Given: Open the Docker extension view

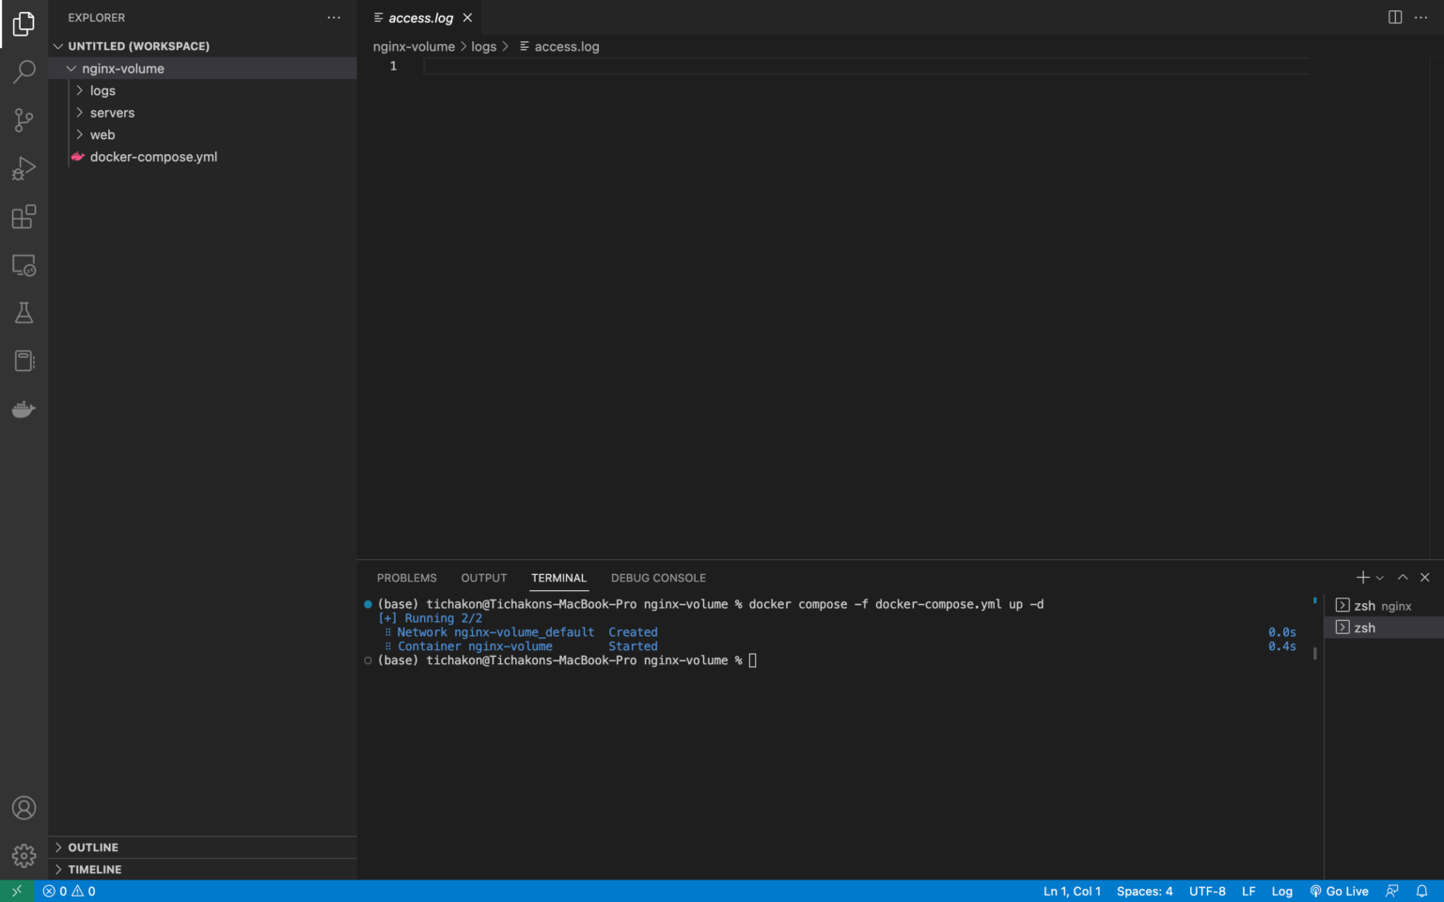Looking at the screenshot, I should 24,409.
